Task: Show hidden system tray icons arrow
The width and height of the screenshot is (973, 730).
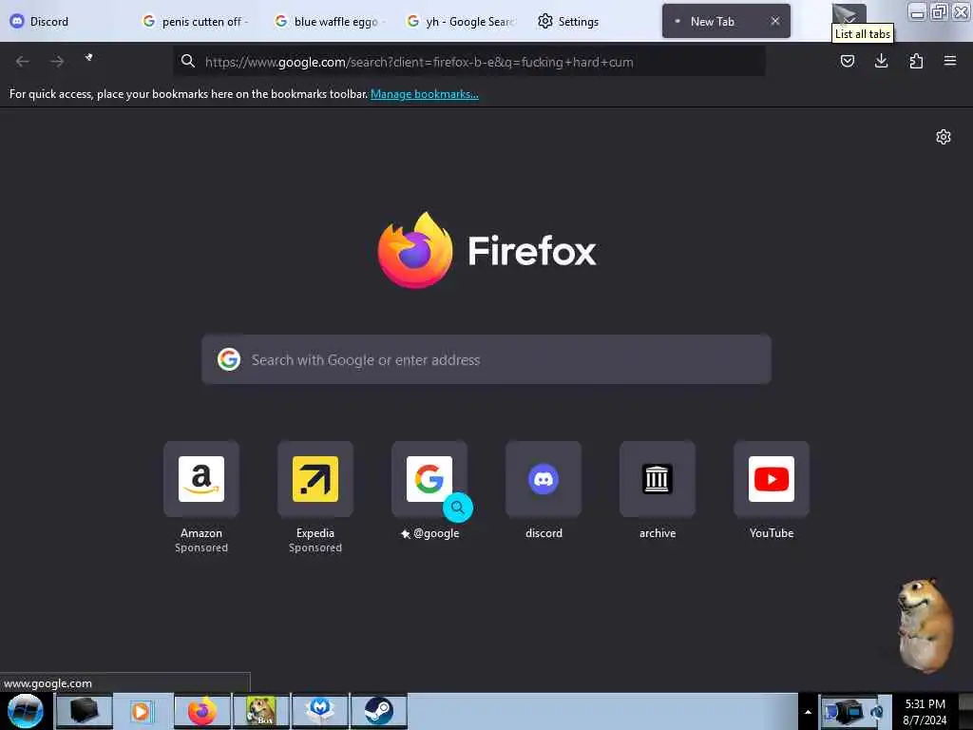Action: (808, 711)
